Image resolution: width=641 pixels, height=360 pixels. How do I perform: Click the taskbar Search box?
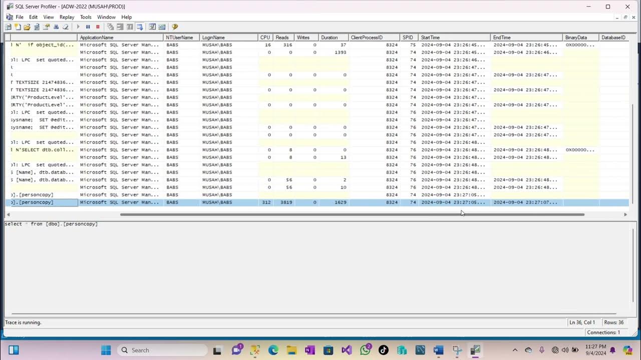pyautogui.click(x=162, y=350)
